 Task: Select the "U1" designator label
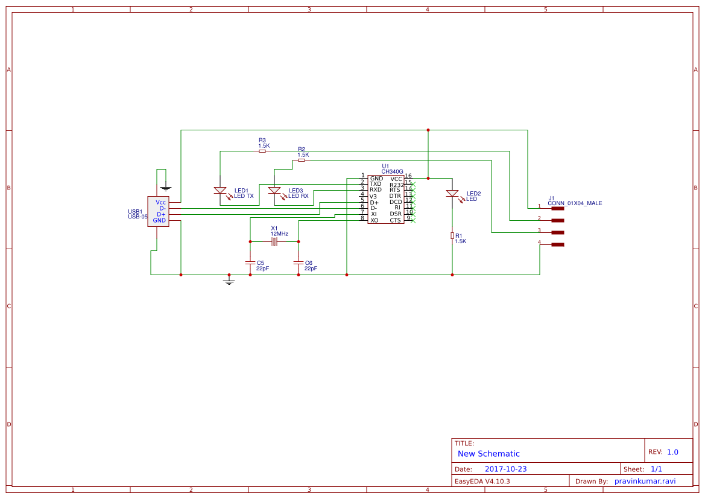click(385, 167)
